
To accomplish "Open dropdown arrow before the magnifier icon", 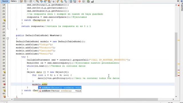I will point(33,1).
